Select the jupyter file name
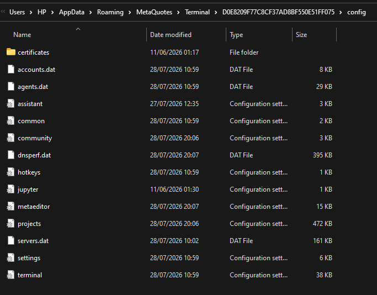Image resolution: width=377 pixels, height=295 pixels. point(28,189)
